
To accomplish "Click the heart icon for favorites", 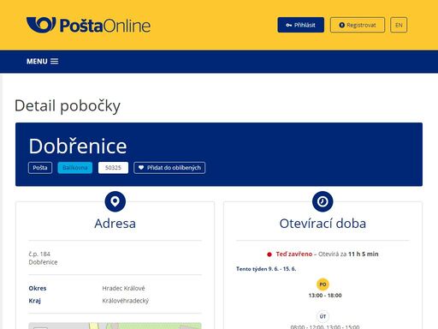I will pos(141,168).
